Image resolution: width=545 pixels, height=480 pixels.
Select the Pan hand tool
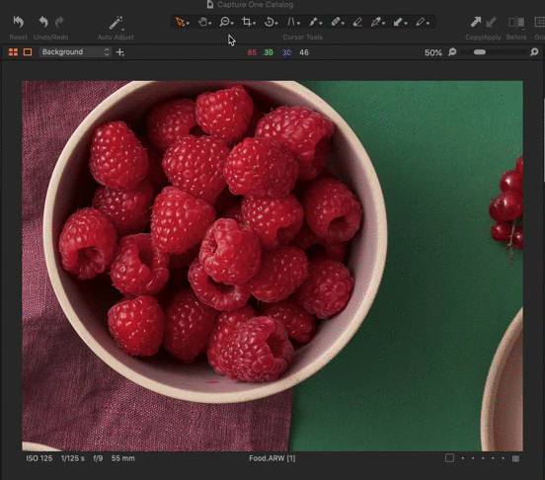[203, 22]
